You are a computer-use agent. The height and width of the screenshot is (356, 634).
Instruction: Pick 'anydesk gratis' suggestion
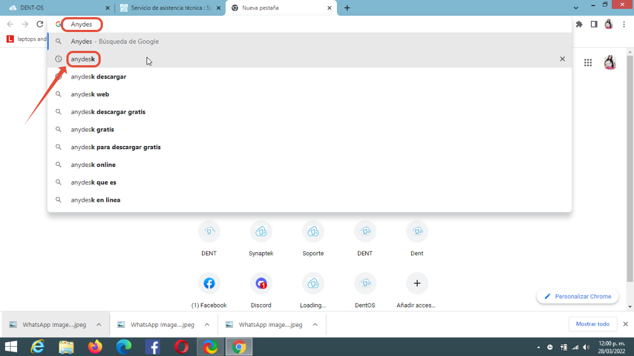point(310,129)
